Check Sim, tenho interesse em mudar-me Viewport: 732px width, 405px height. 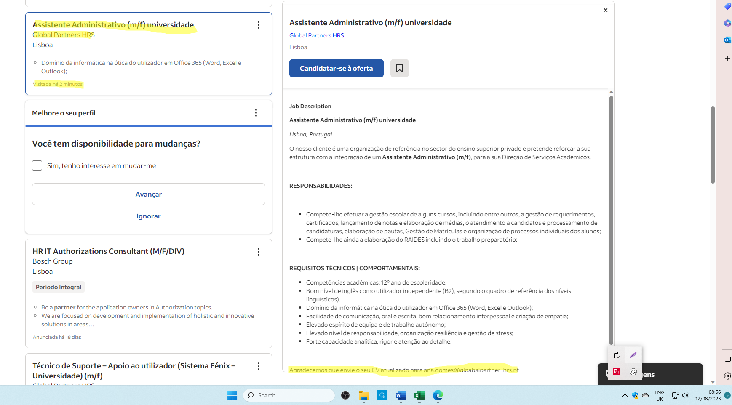(x=37, y=165)
